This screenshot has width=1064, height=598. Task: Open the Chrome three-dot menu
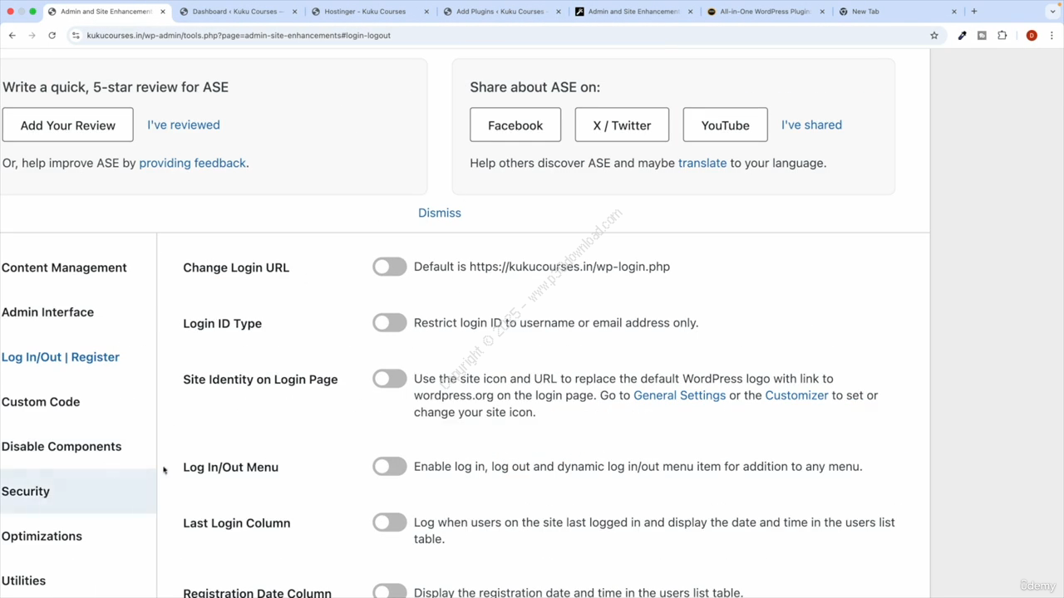click(1052, 36)
